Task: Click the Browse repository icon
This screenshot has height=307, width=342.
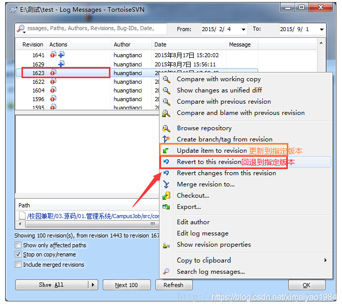Action: click(166, 129)
